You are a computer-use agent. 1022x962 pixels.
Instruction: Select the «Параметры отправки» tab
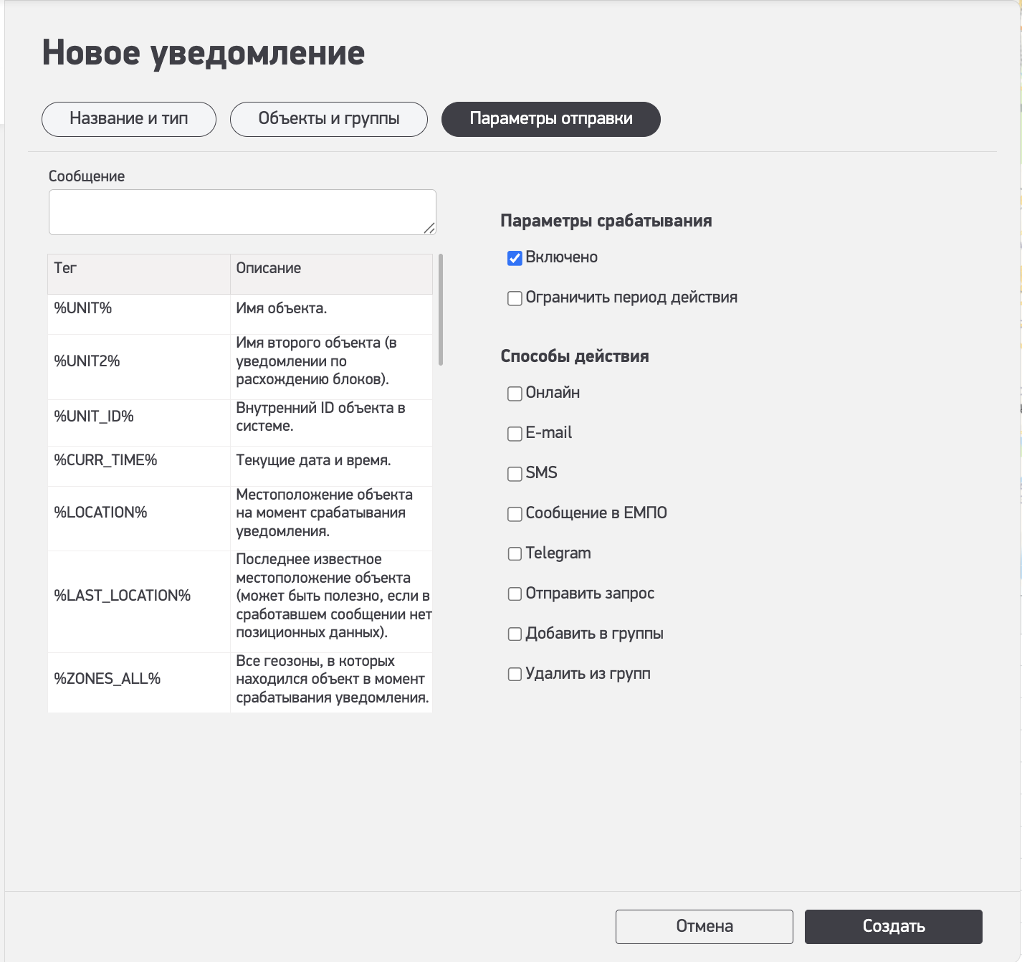pyautogui.click(x=550, y=119)
